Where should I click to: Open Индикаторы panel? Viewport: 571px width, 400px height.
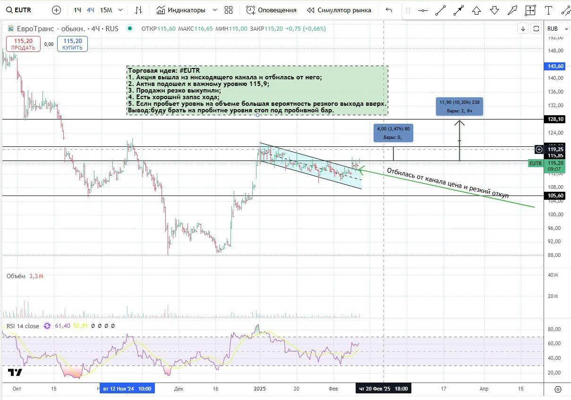click(x=181, y=10)
